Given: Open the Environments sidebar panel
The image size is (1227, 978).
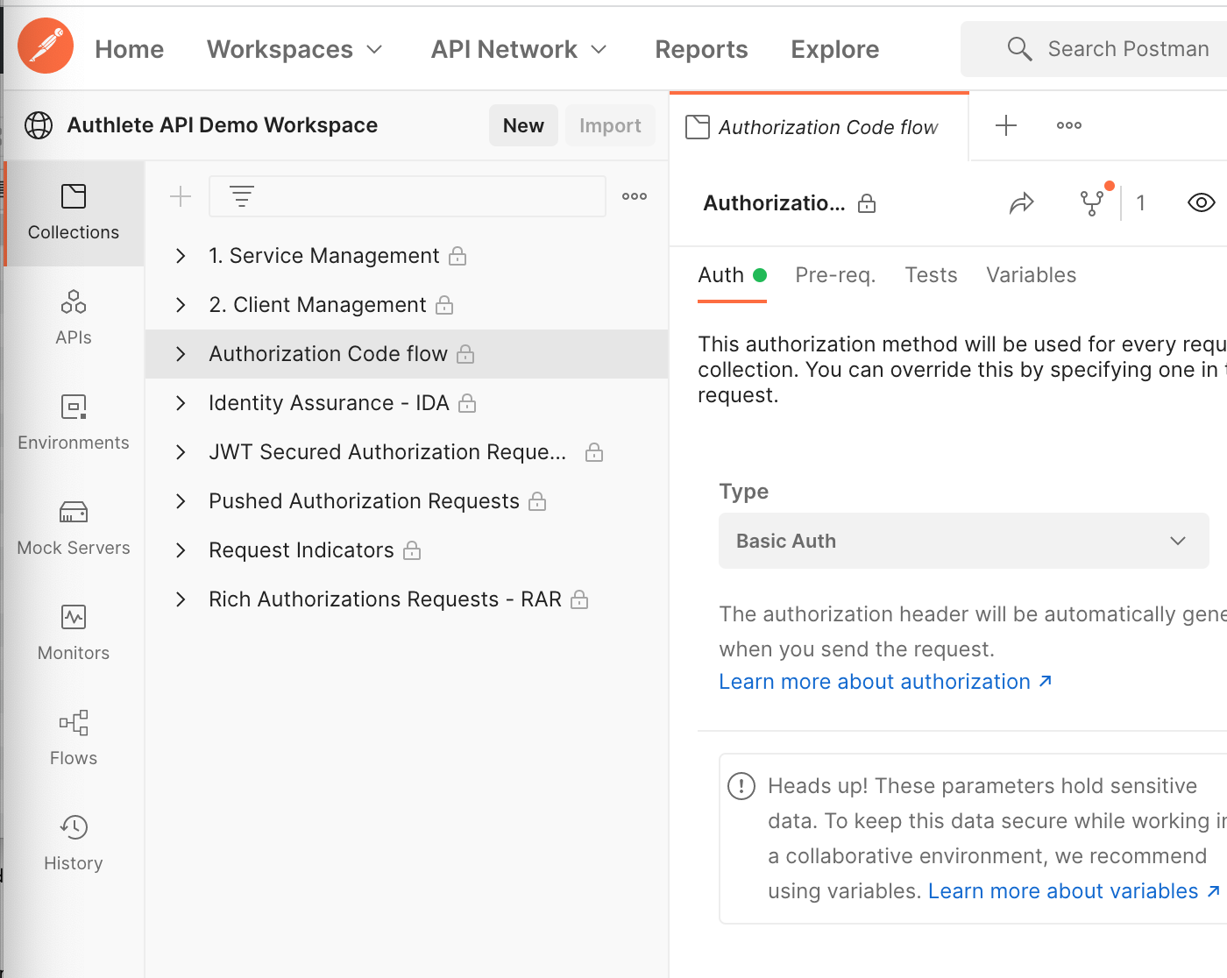Looking at the screenshot, I should (74, 423).
